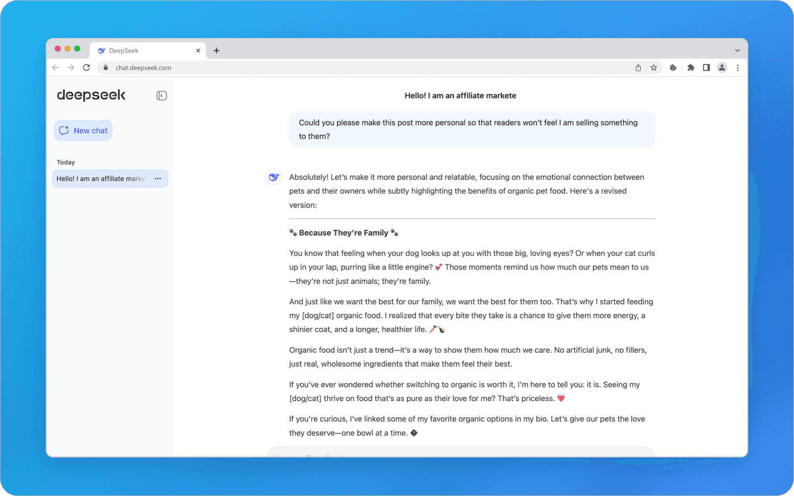The height and width of the screenshot is (496, 794).
Task: Open the 'Hello! I am an affiliate marke' chat
Action: click(110, 179)
